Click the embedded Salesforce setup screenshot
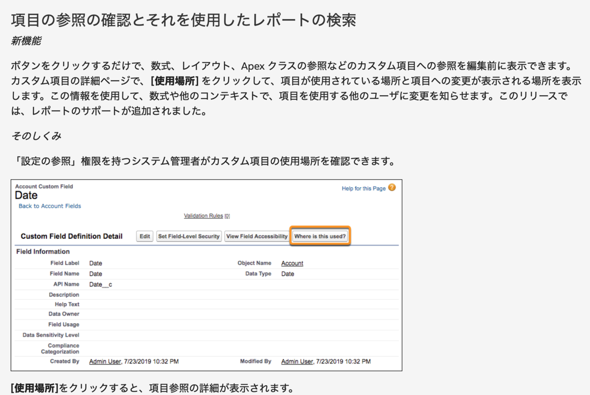 point(206,275)
